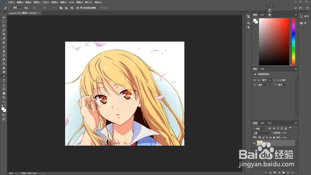Screen dimensions: 311x175
Task: Select the Clone Stamp tool
Action: tap(4, 51)
